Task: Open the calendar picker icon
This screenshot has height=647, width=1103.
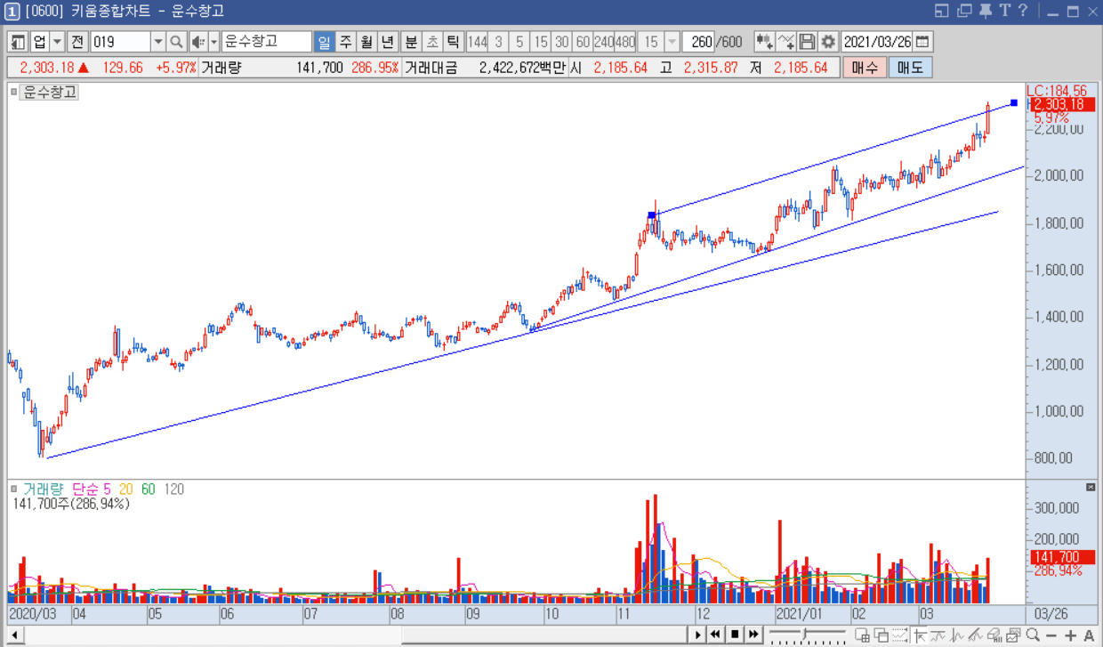Action: click(923, 42)
